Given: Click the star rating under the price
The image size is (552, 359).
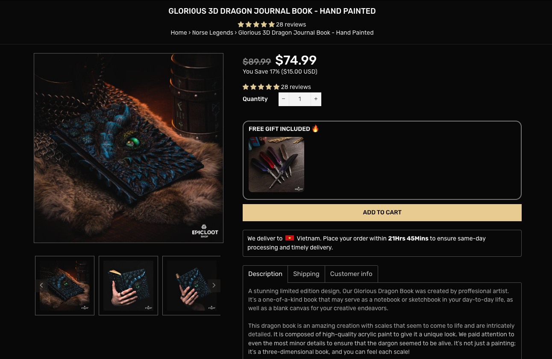Looking at the screenshot, I should tap(261, 87).
